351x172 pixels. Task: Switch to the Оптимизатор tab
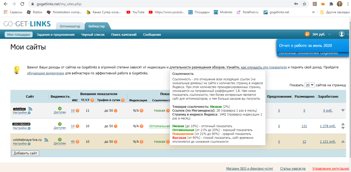click(x=70, y=26)
